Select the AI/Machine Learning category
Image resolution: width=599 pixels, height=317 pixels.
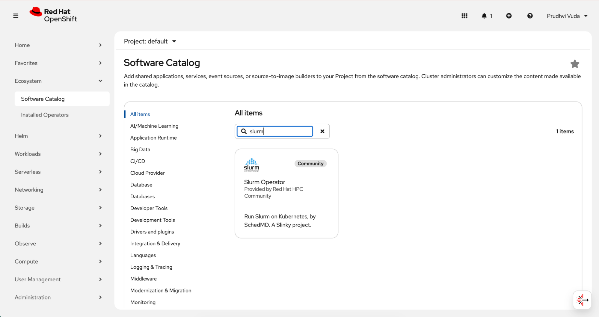click(154, 126)
